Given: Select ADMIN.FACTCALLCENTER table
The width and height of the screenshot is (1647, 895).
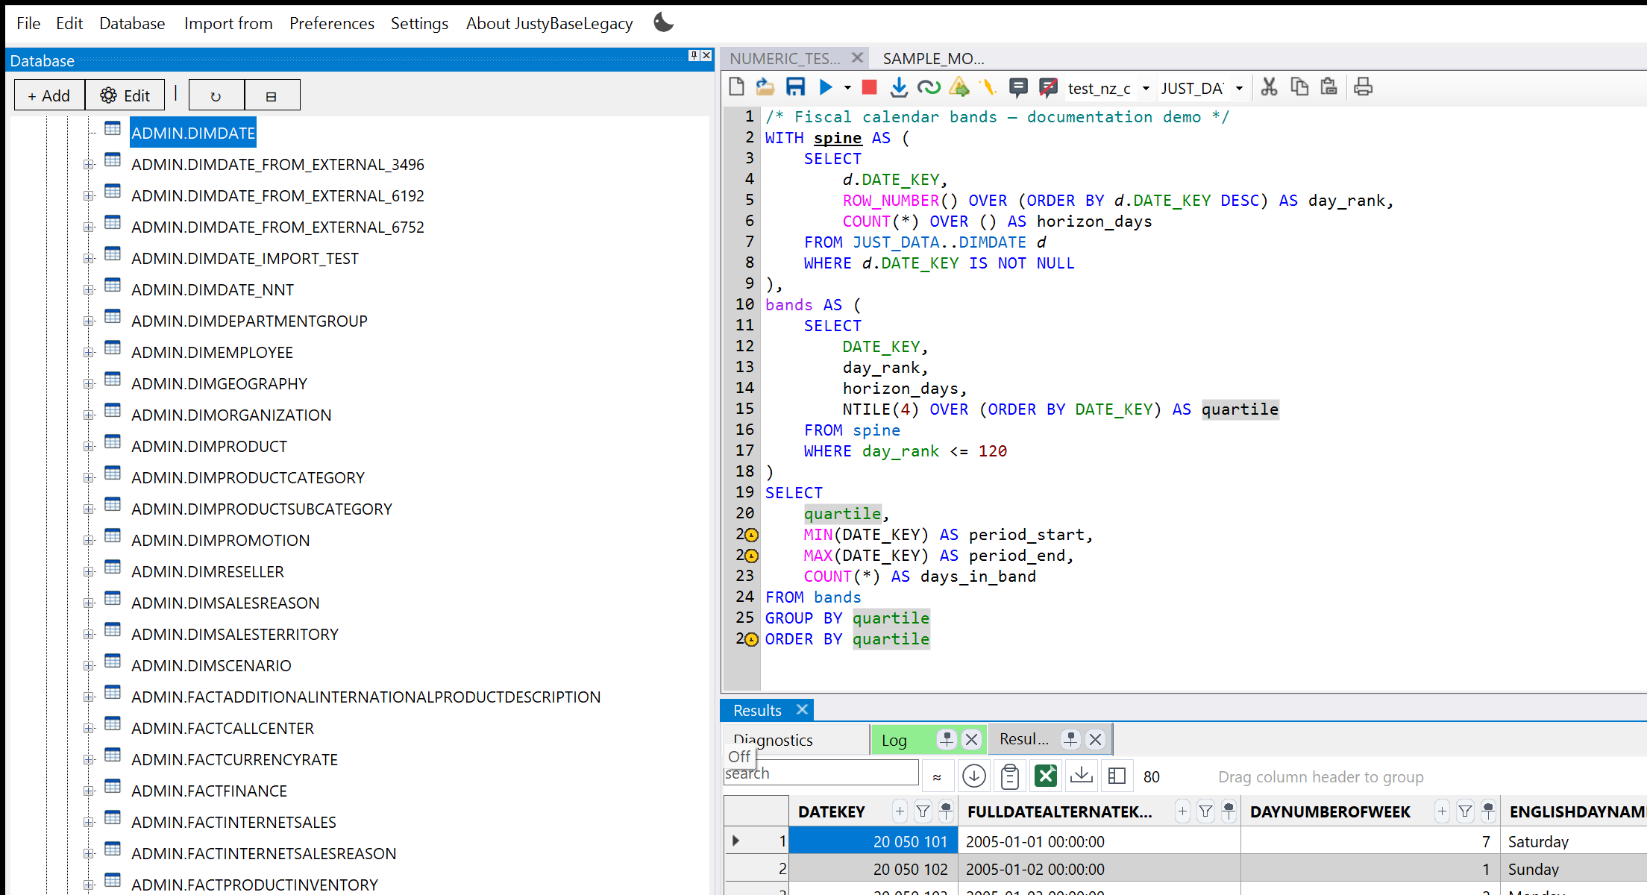Looking at the screenshot, I should click(222, 728).
